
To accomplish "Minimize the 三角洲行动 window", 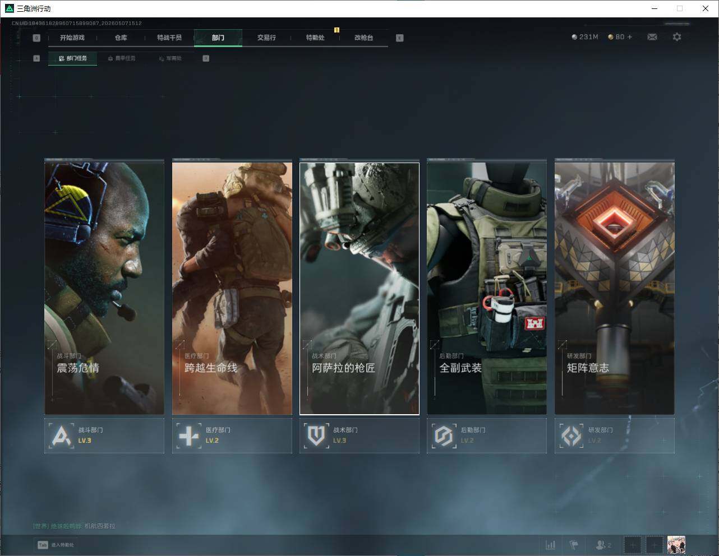I will click(655, 8).
